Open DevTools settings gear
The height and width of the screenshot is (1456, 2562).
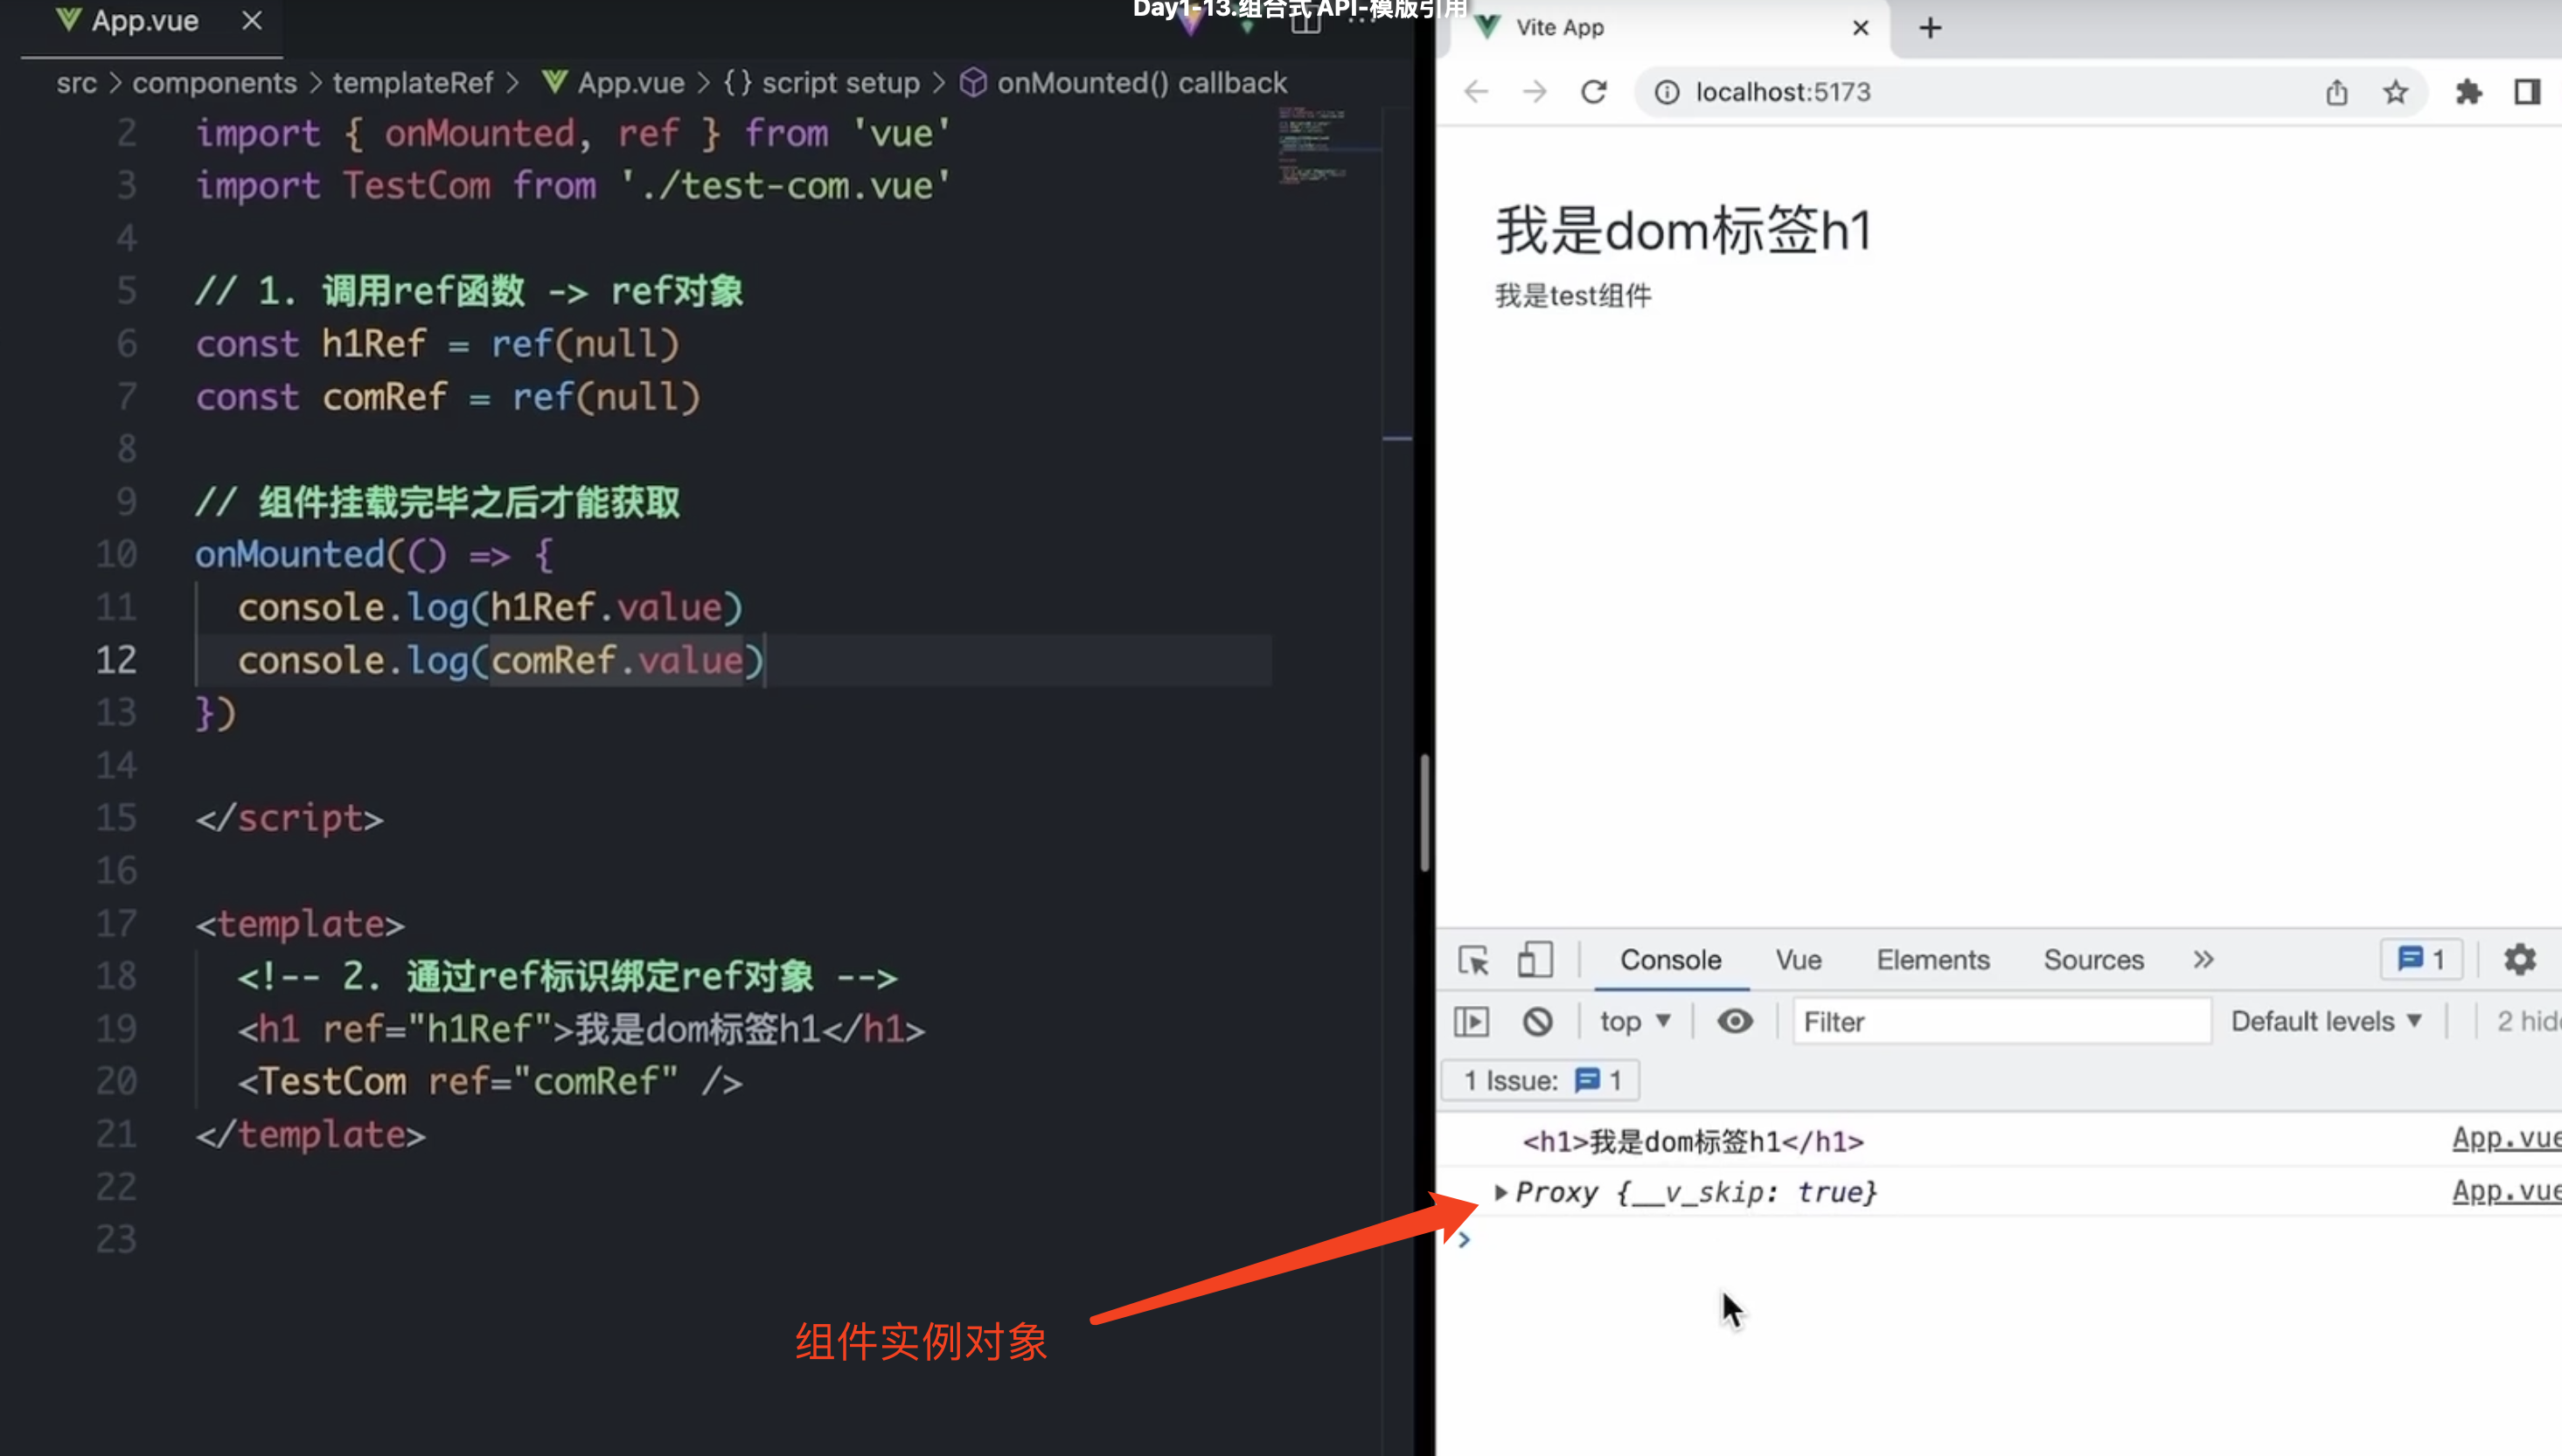tap(2519, 960)
